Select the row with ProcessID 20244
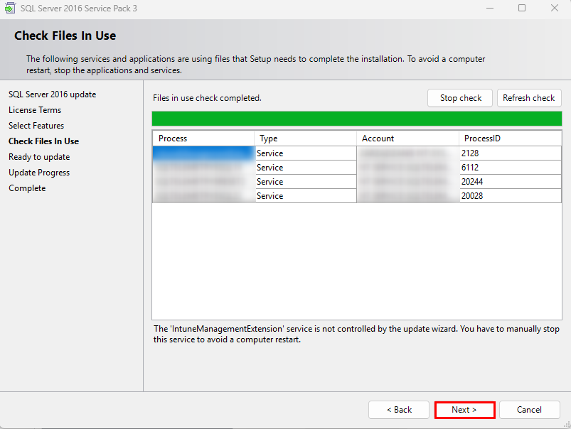Screen dimensions: 571x429 357,182
